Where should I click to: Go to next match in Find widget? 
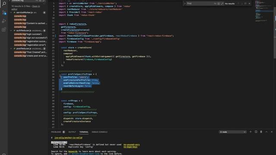(242, 3)
